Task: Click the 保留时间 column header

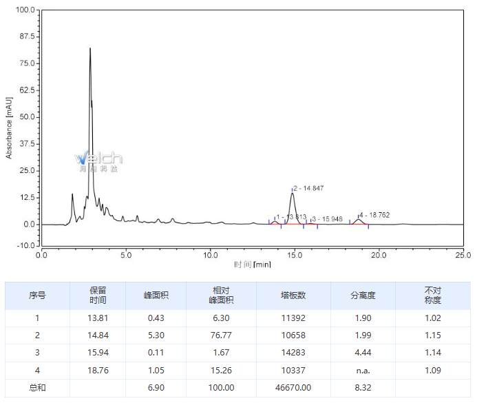Action: click(x=98, y=296)
